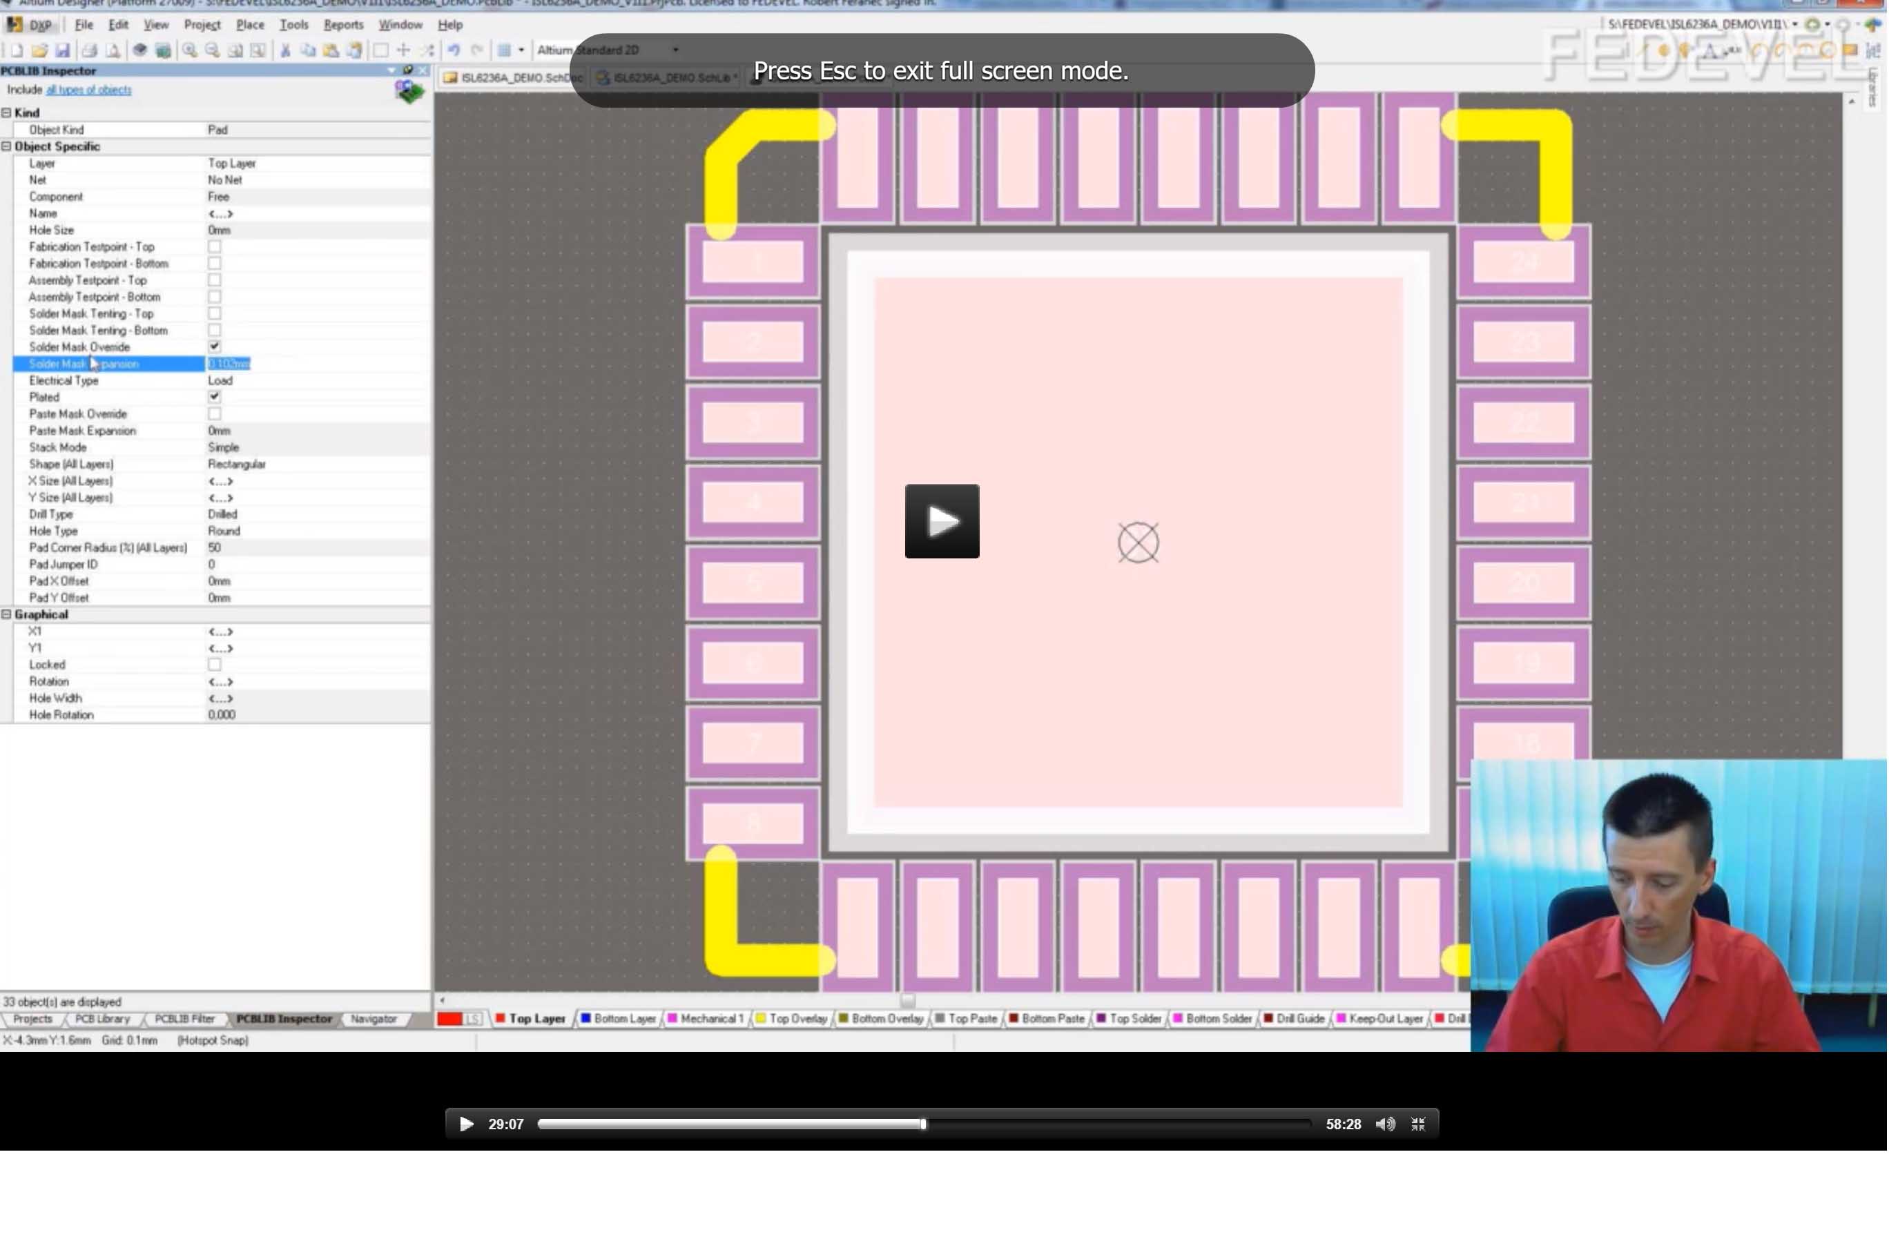Switch to the PCB Library panel tab
This screenshot has width=1889, height=1259.
coord(102,1019)
